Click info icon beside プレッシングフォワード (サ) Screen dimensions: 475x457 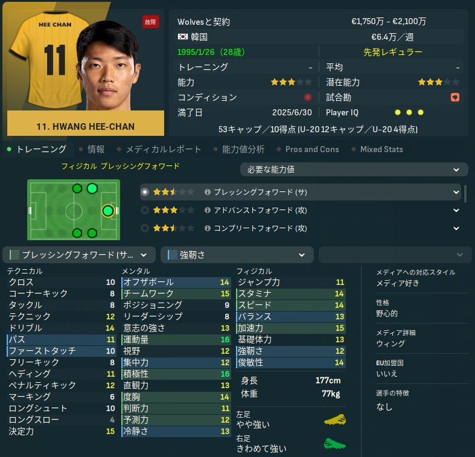point(208,192)
